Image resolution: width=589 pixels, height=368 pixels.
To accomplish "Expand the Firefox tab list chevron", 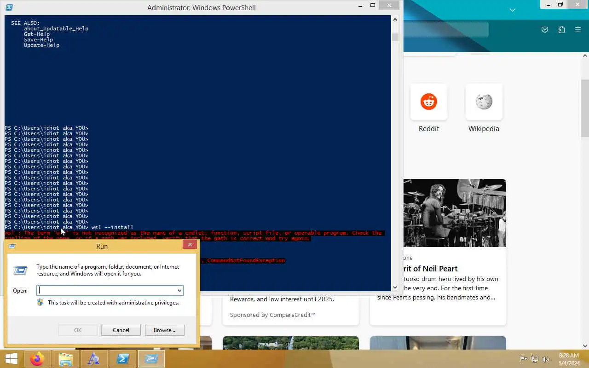I will 512,10.
